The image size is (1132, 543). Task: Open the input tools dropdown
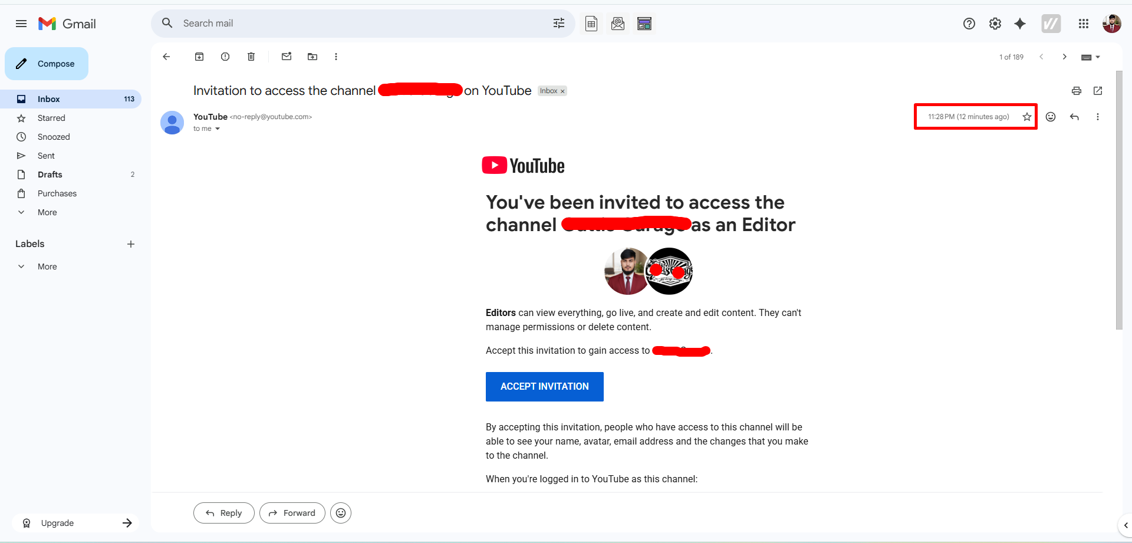[x=1098, y=57]
